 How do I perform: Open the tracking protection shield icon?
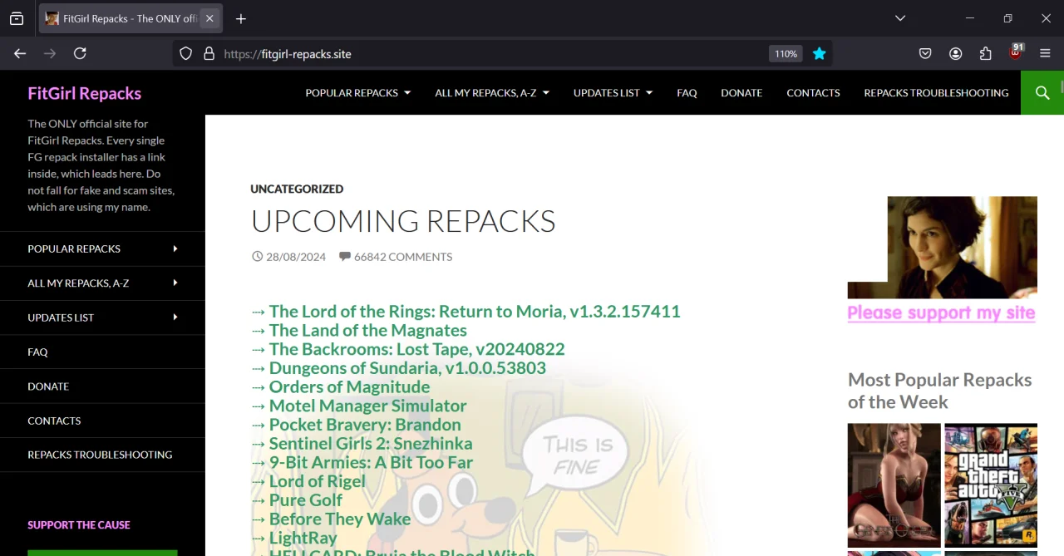click(186, 53)
